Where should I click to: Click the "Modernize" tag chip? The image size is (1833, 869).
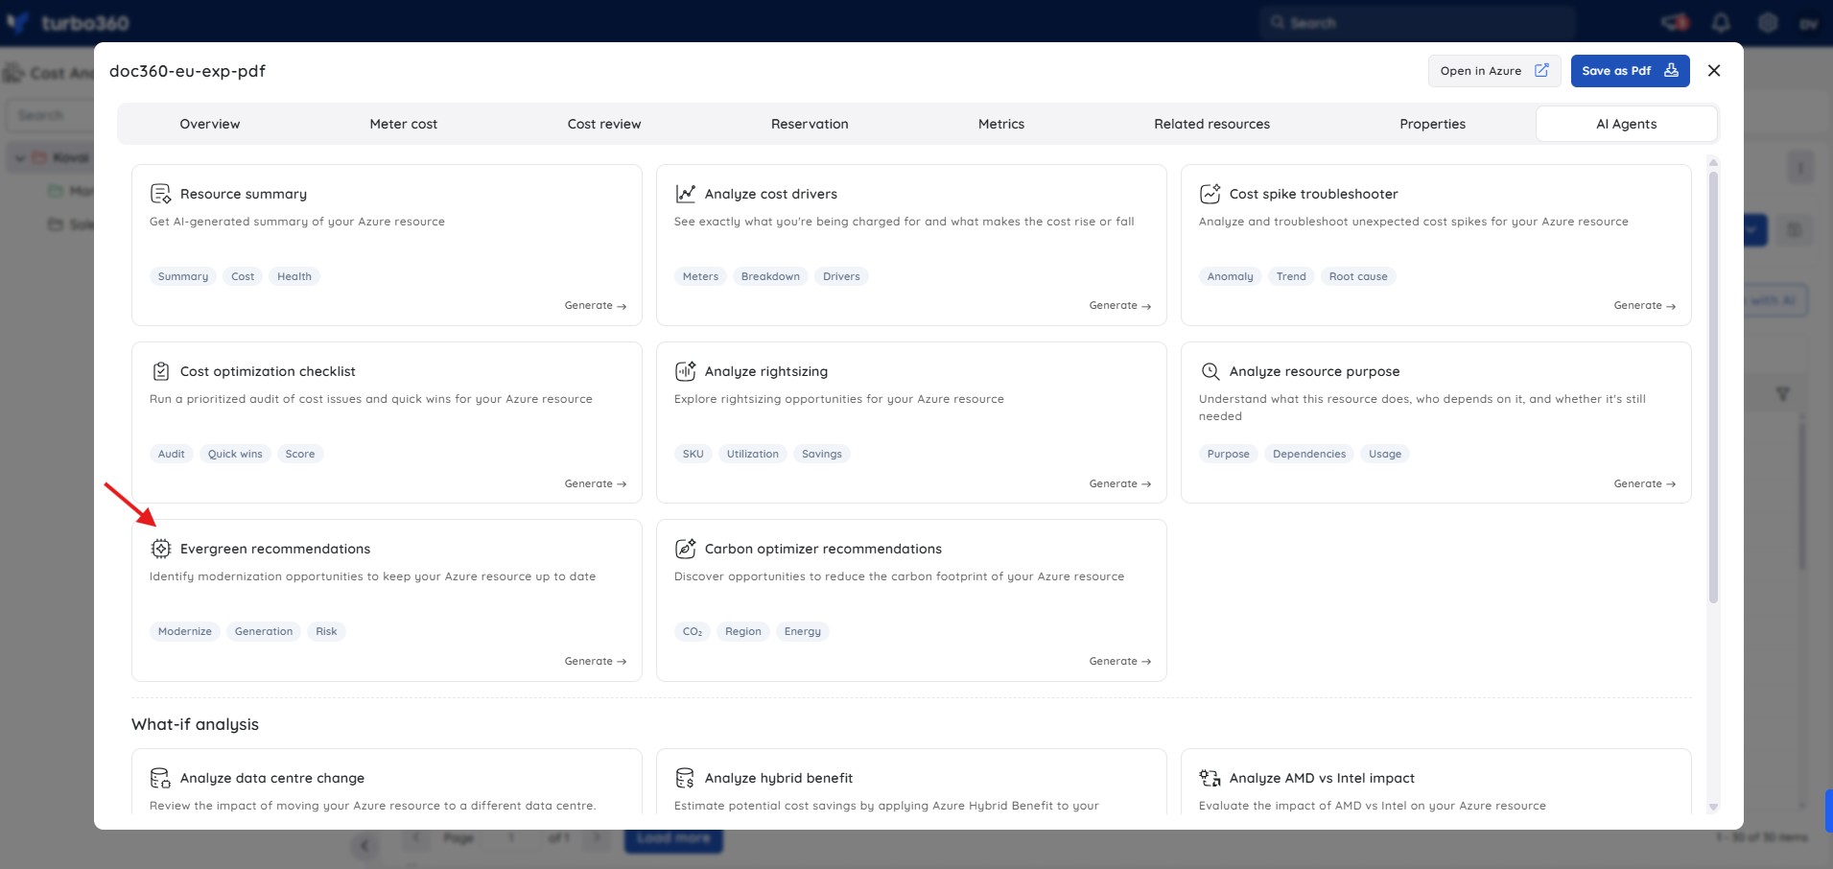[x=185, y=631]
